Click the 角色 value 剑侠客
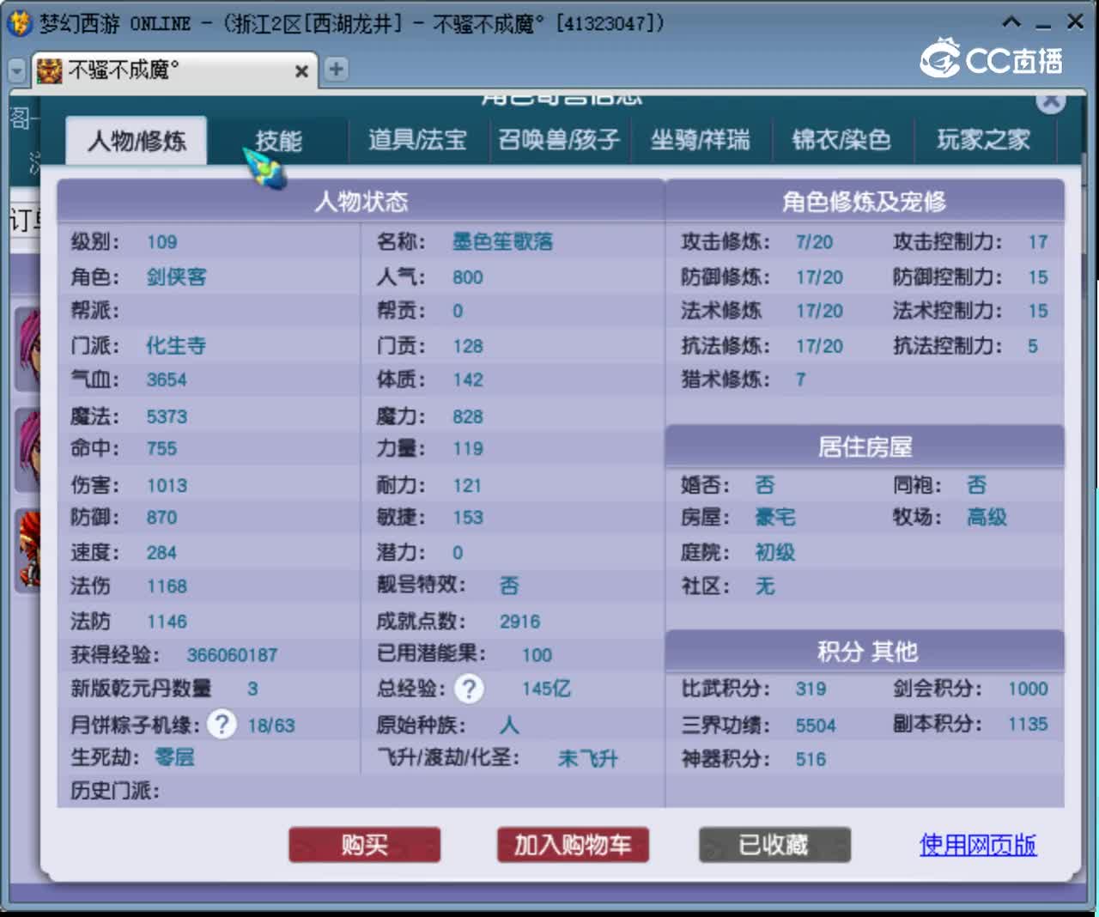The width and height of the screenshot is (1099, 917). coord(176,277)
